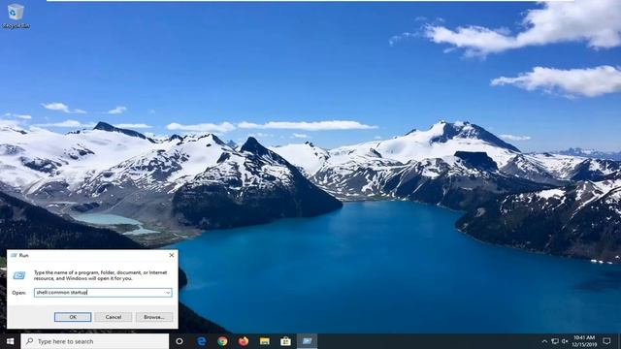
Task: Launch Microsoft Edge from taskbar
Action: click(202, 341)
